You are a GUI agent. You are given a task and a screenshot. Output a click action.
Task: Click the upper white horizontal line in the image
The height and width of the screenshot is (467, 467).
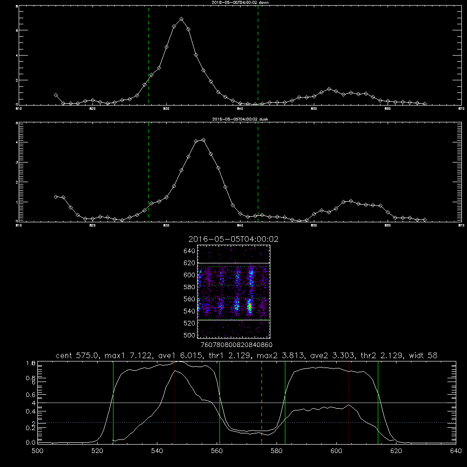point(234,263)
